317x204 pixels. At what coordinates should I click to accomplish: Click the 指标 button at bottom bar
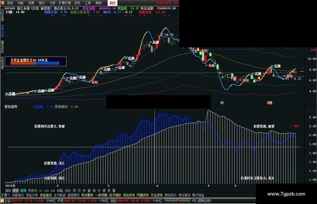click(x=8, y=191)
